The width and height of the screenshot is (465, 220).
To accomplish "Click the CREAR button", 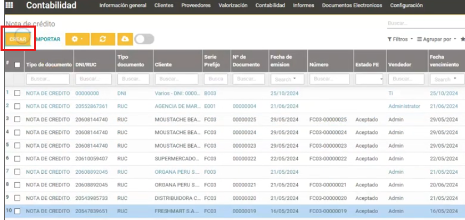I will click(x=18, y=39).
